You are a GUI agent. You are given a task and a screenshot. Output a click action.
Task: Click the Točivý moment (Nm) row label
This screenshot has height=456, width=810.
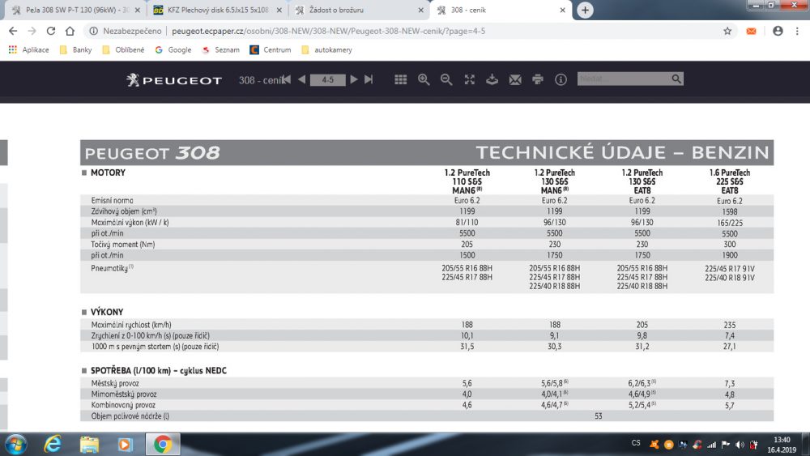123,245
